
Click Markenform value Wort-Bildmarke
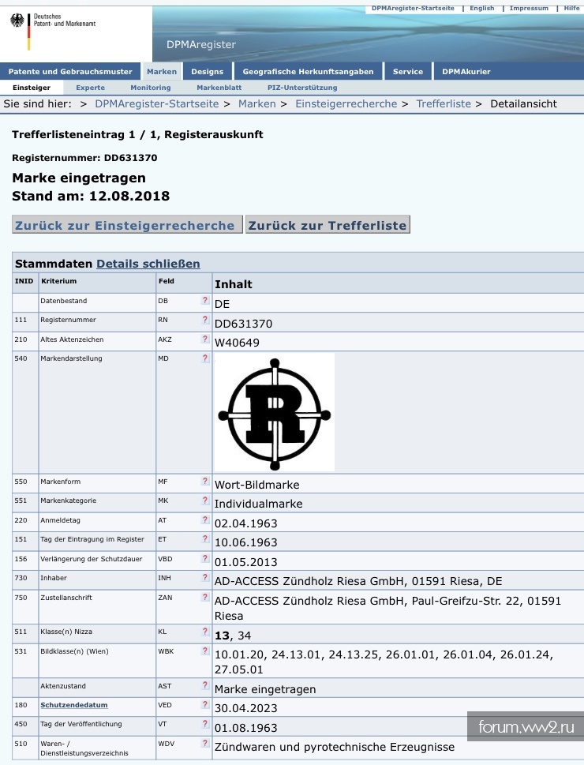pyautogui.click(x=257, y=485)
